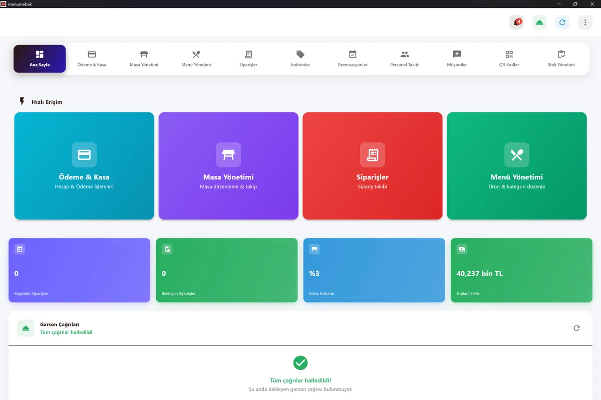
Task: Refresh the Garson Çağrıları panel
Action: pyautogui.click(x=576, y=328)
